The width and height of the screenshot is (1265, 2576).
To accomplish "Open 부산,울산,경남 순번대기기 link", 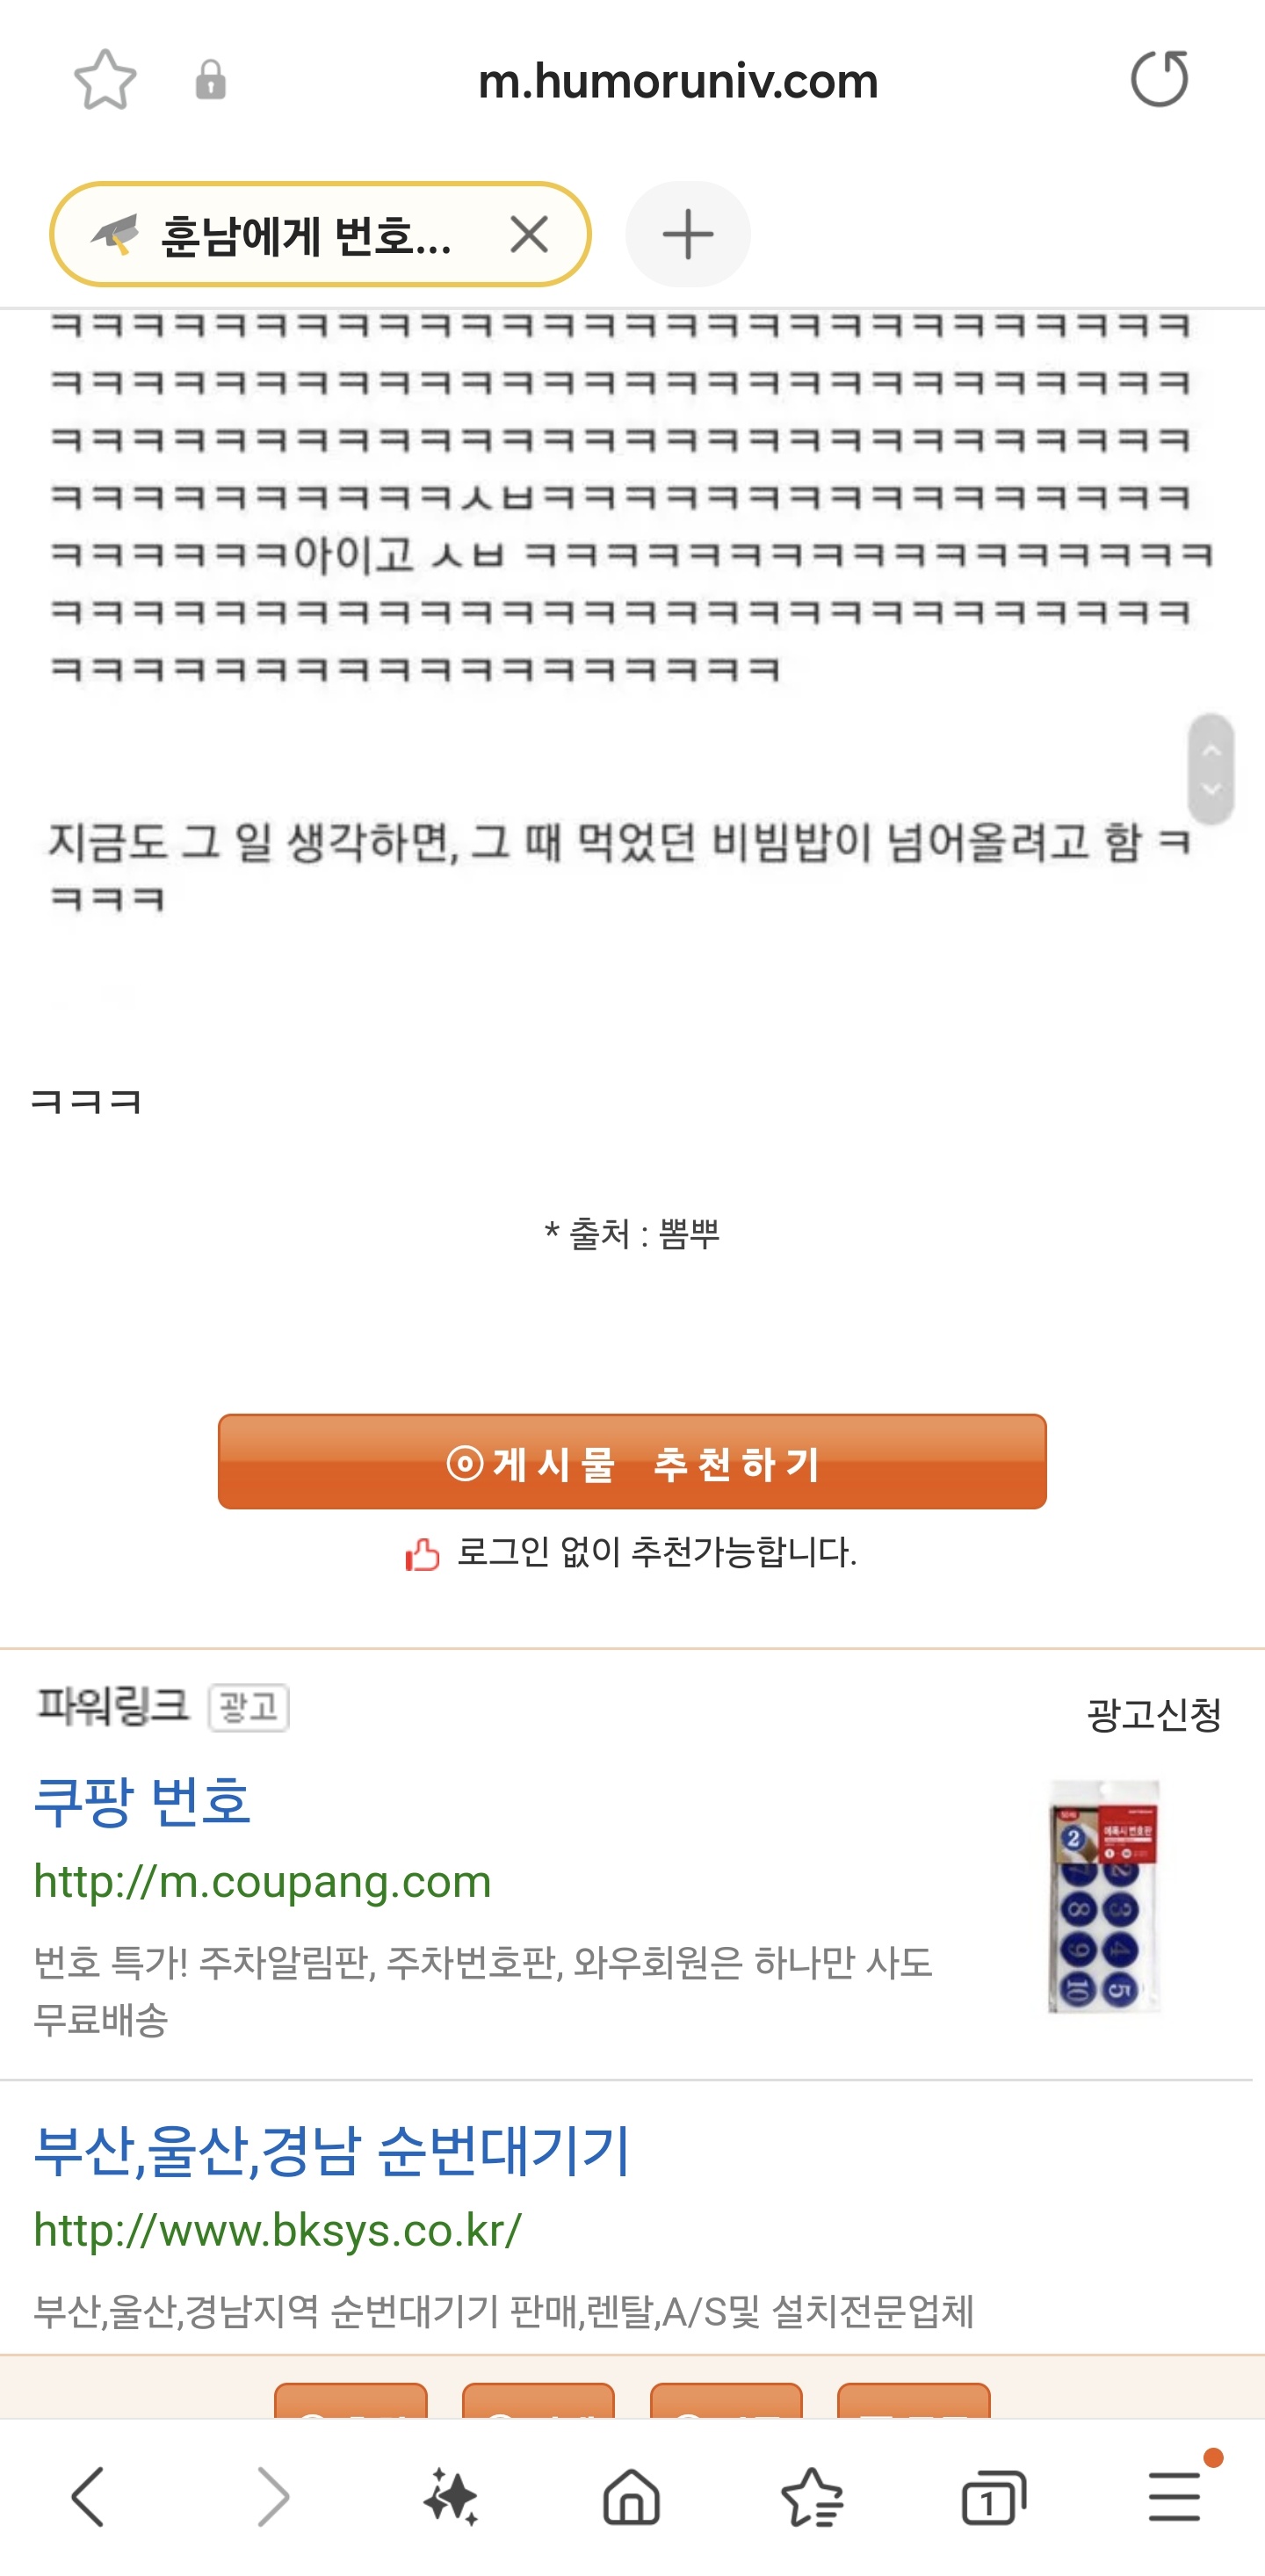I will point(332,2150).
